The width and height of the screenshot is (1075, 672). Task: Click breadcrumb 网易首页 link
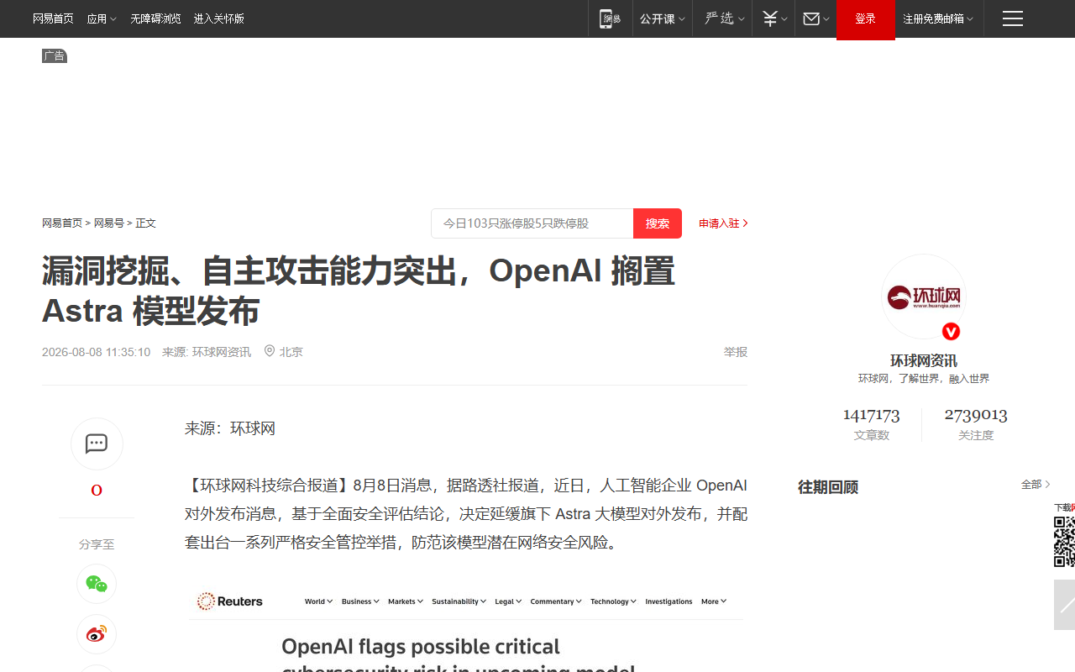[62, 223]
